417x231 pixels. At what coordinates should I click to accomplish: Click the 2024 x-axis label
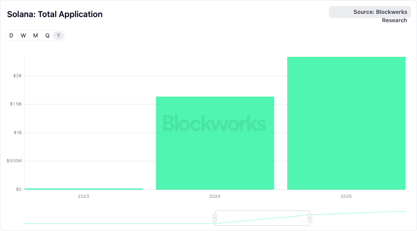(x=215, y=196)
